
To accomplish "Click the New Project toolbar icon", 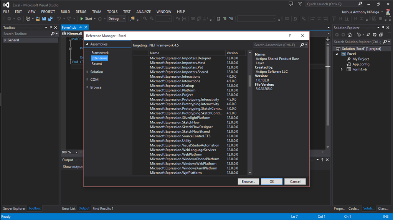I will click(28, 19).
